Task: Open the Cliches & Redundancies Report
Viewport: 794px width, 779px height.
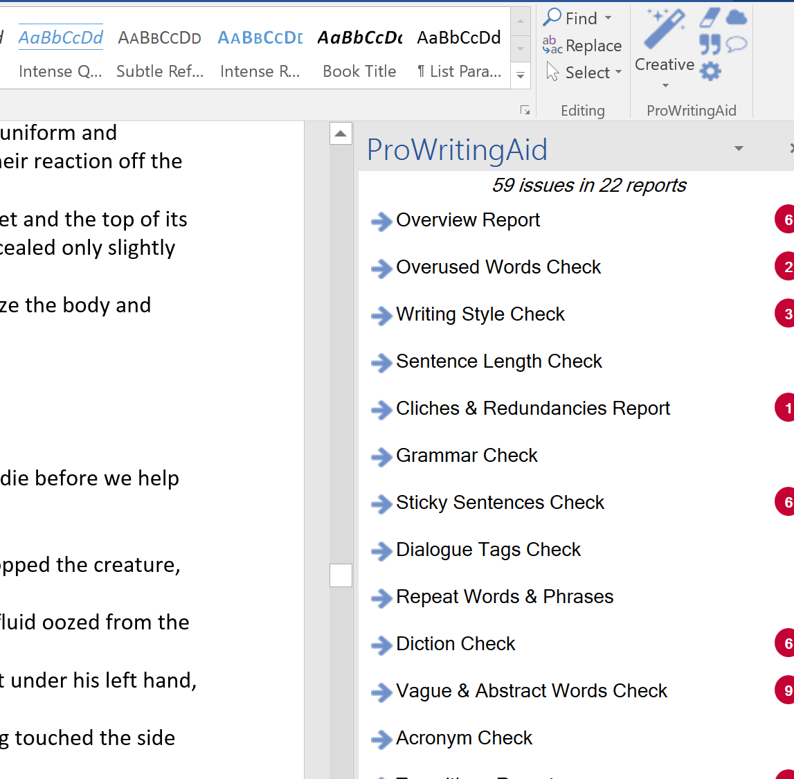Action: (533, 409)
